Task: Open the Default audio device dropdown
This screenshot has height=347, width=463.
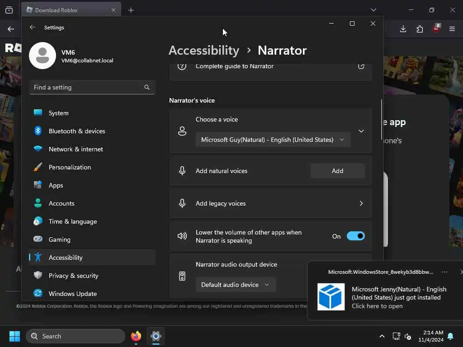Action: pos(236,285)
